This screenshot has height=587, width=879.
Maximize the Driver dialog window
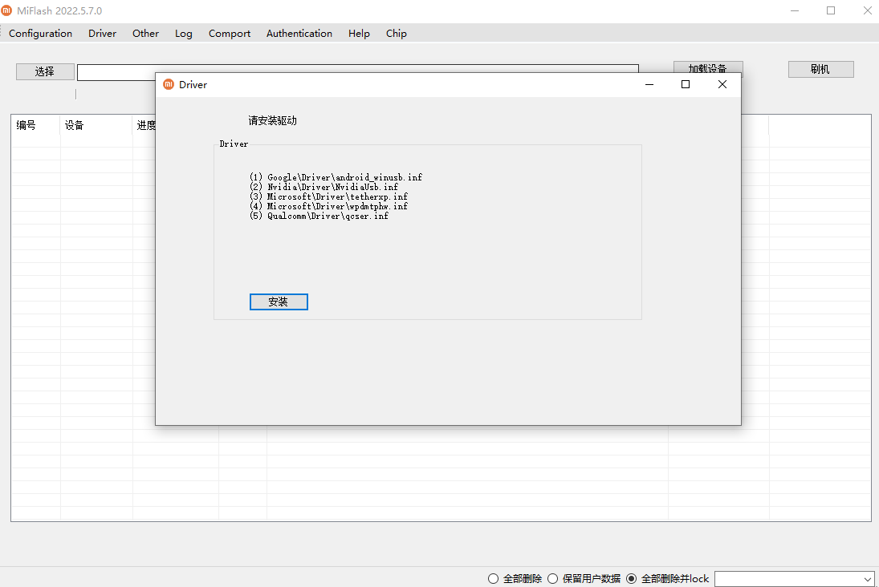point(685,84)
